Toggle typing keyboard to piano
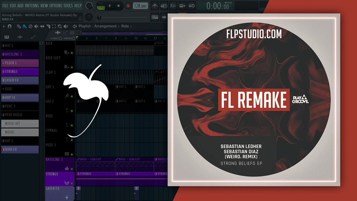 click(155, 17)
